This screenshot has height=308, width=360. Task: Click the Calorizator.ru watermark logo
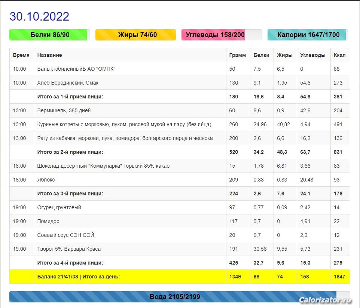(325, 300)
